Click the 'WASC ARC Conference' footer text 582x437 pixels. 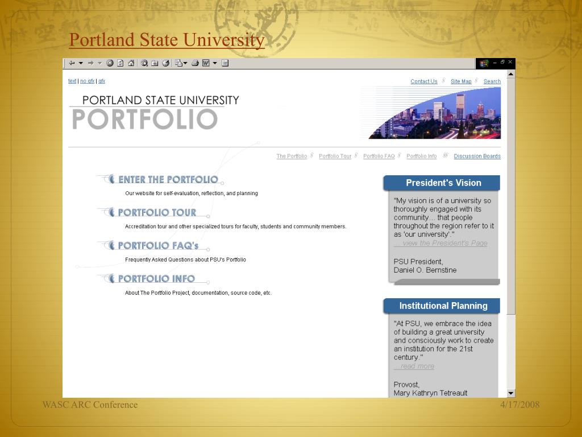tap(90, 405)
